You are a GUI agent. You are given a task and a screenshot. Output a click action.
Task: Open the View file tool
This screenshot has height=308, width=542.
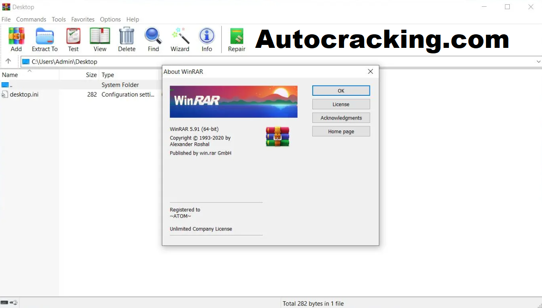(x=100, y=36)
